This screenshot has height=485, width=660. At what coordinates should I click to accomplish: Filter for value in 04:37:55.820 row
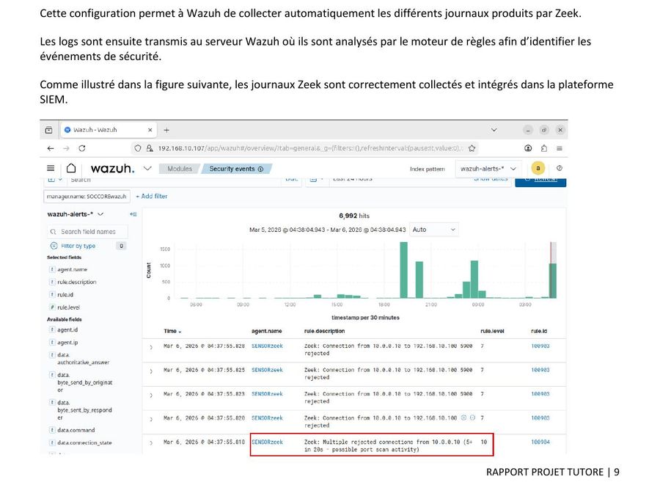[464, 417]
